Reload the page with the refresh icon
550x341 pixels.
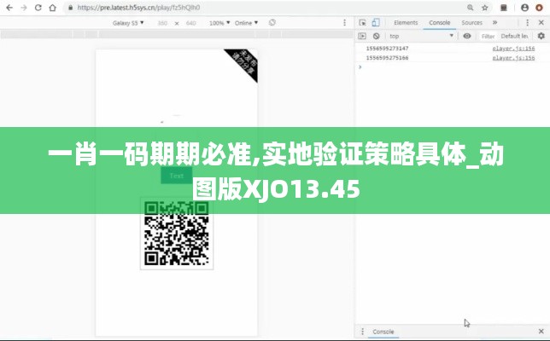38,8
